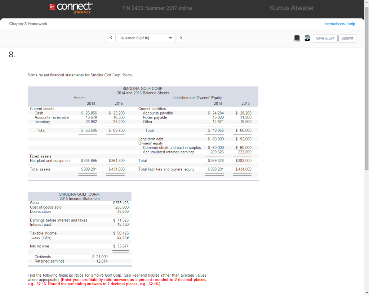369x295 pixels.
Task: Click the receivables value 13,548
Action: point(91,117)
